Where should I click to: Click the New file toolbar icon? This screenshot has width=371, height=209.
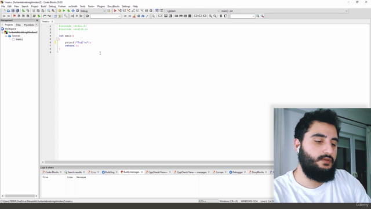coord(4,10)
